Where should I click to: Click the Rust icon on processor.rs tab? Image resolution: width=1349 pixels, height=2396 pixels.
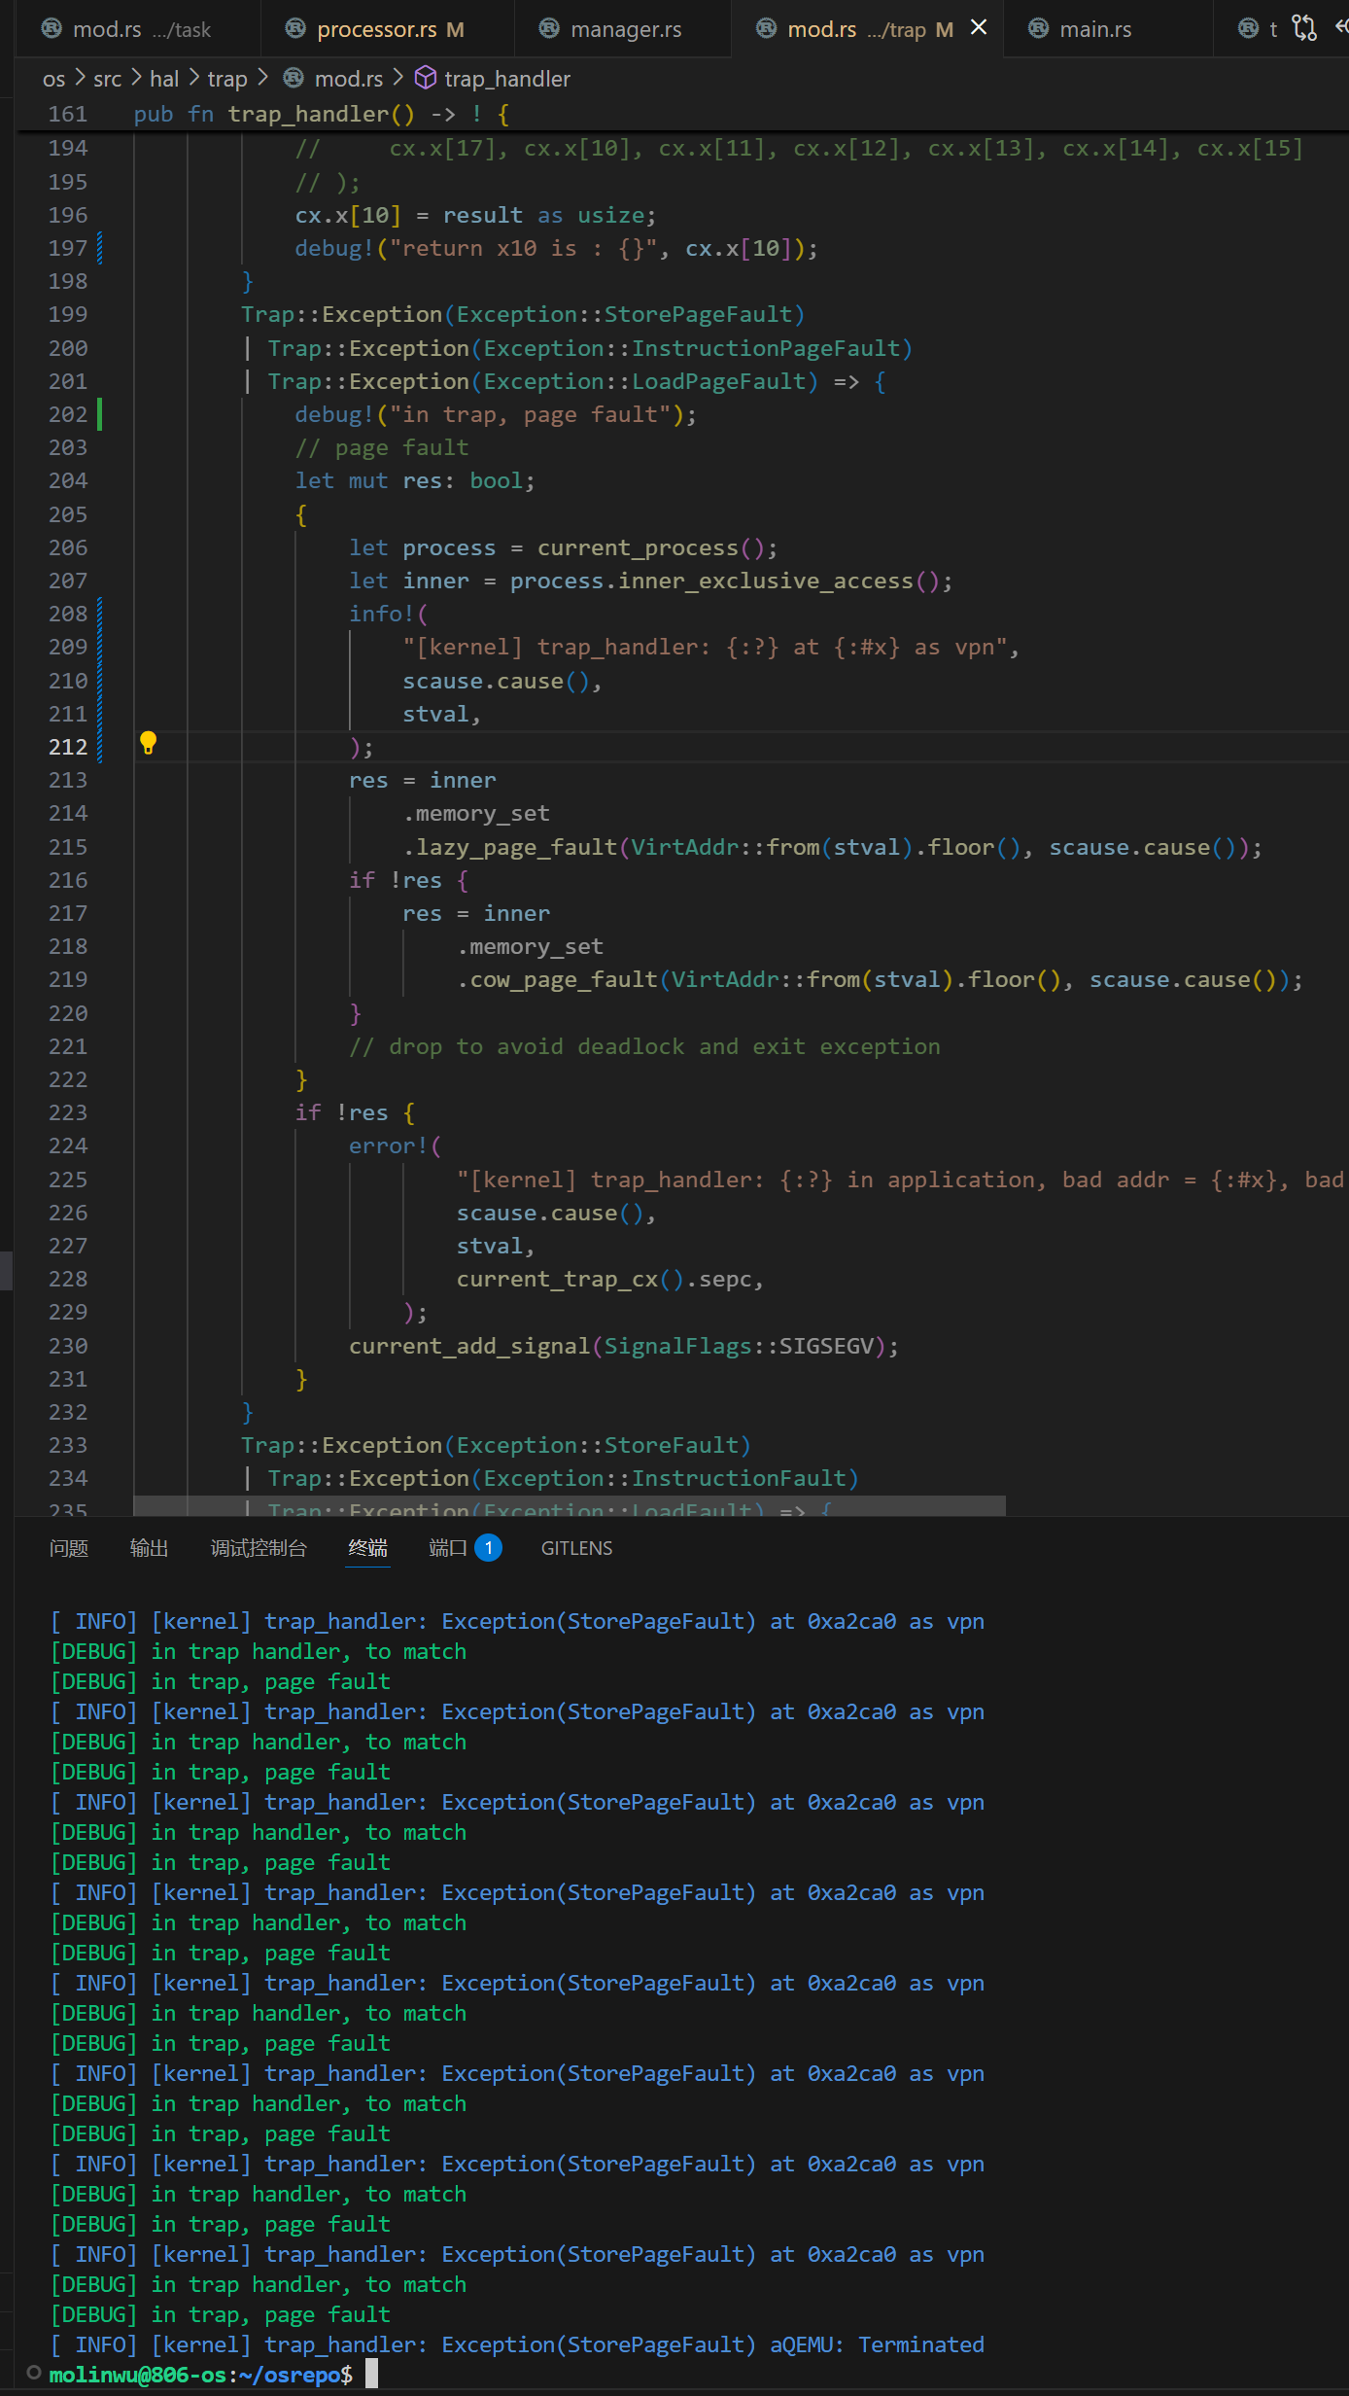[x=295, y=29]
